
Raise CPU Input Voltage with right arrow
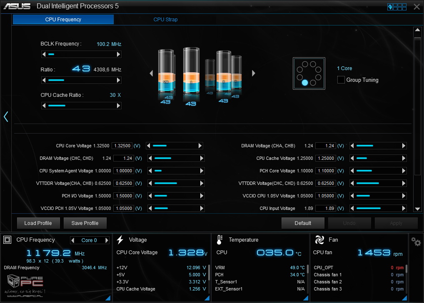(404, 208)
